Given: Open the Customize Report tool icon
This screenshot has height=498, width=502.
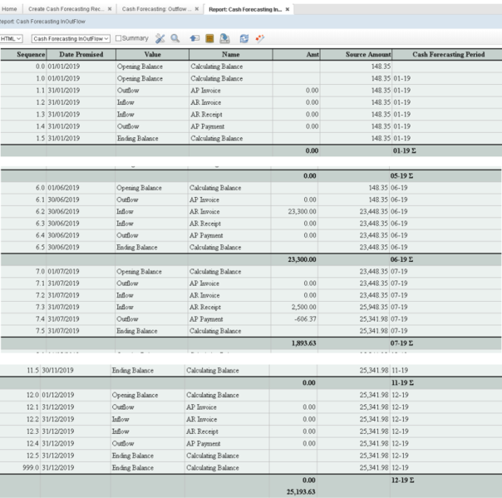Looking at the screenshot, I should pos(160,38).
